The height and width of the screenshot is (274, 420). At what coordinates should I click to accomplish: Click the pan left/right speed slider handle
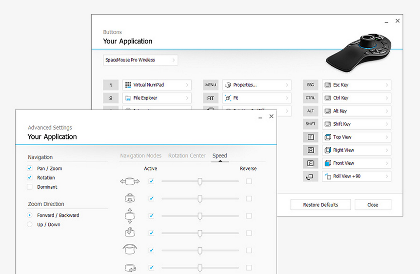tap(200, 181)
